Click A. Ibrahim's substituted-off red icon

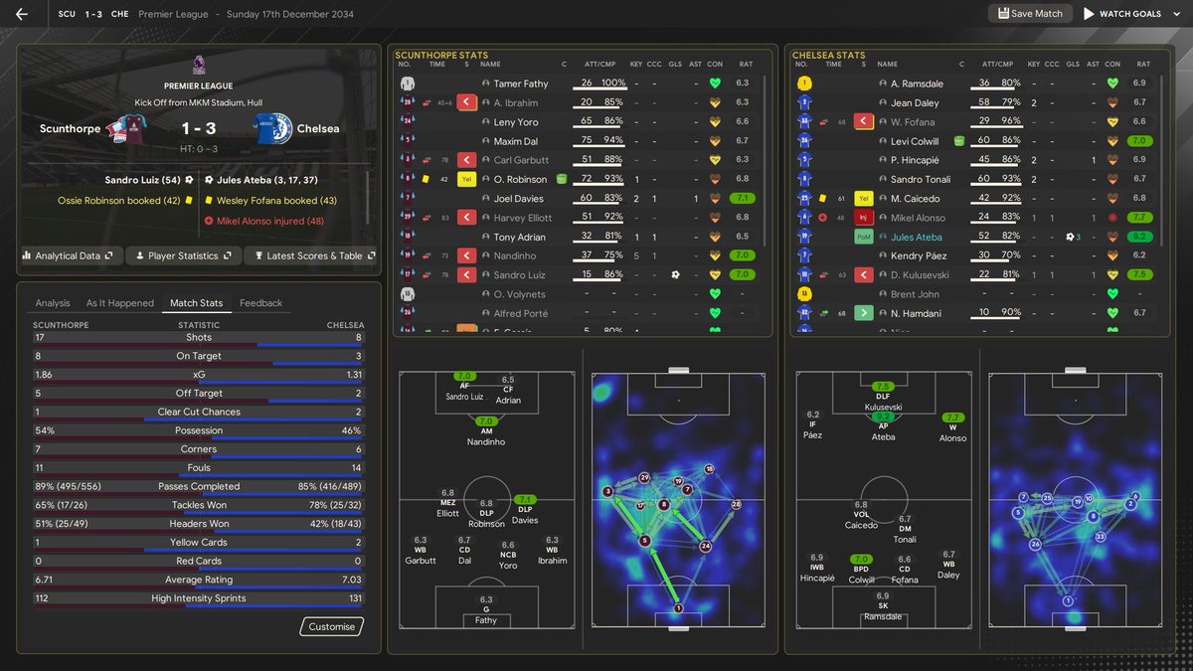click(468, 102)
